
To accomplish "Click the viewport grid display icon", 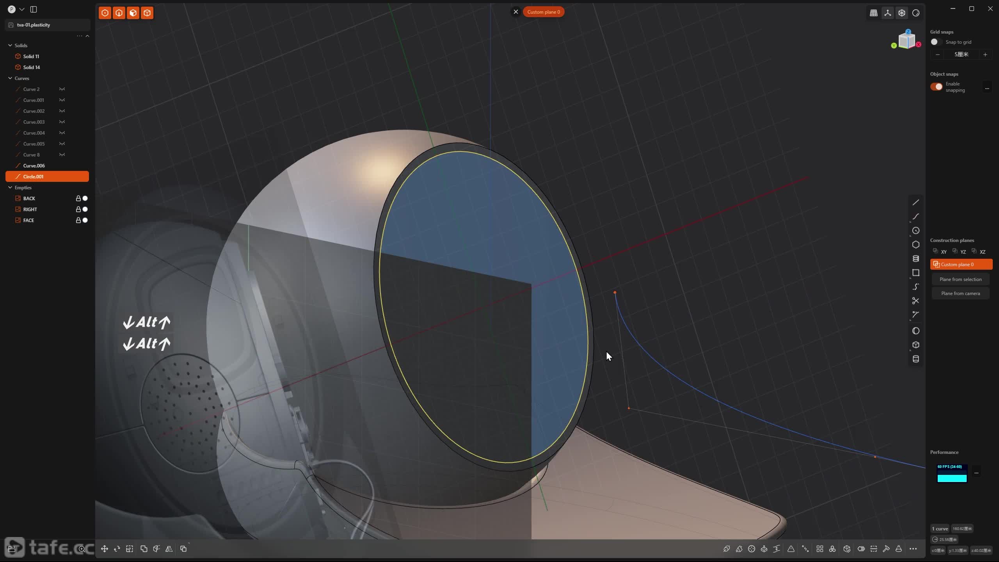I will tap(874, 13).
